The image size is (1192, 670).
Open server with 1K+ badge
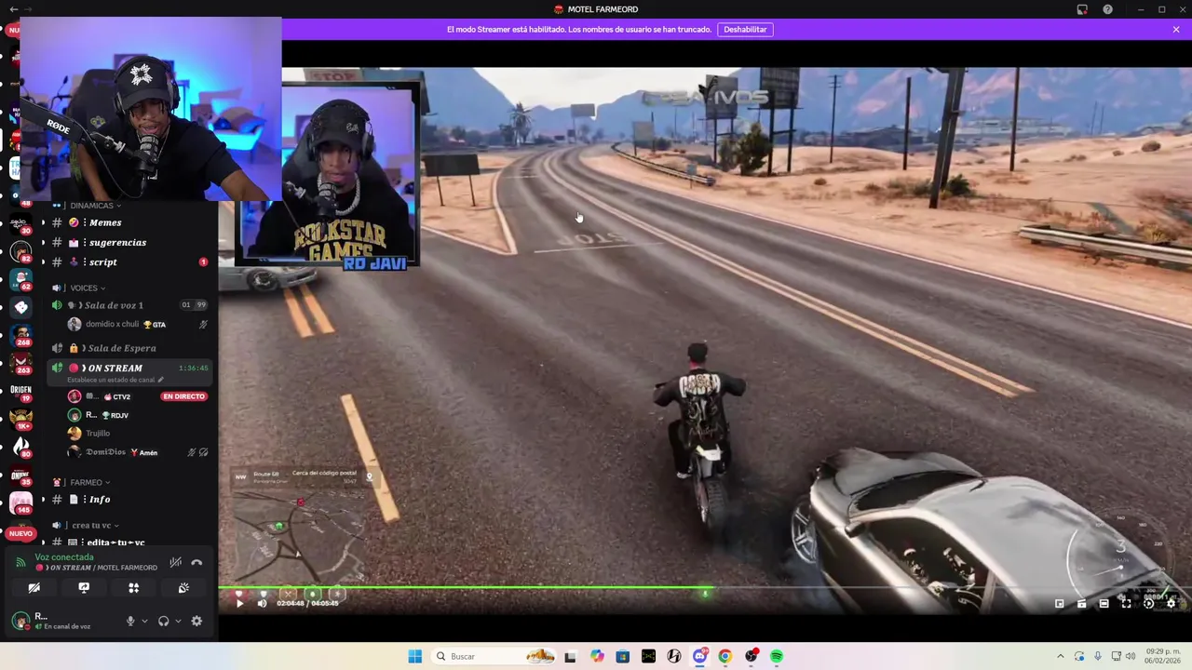pos(21,420)
